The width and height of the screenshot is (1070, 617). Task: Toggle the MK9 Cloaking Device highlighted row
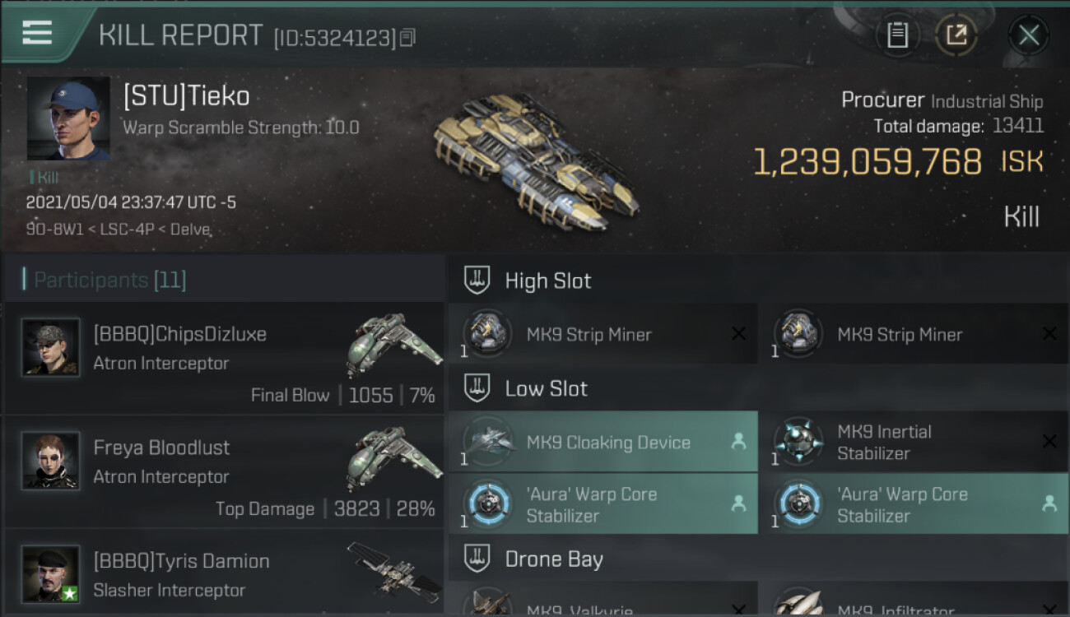[x=603, y=442]
